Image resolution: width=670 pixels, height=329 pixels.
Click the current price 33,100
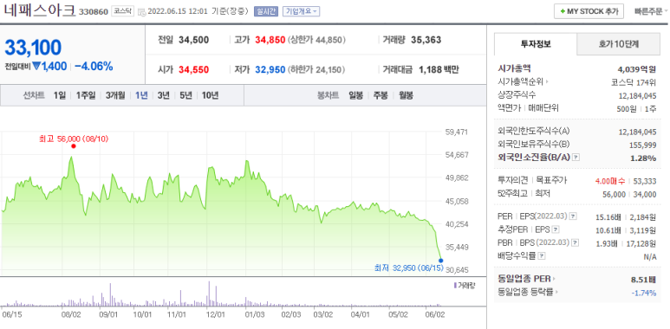tap(33, 48)
